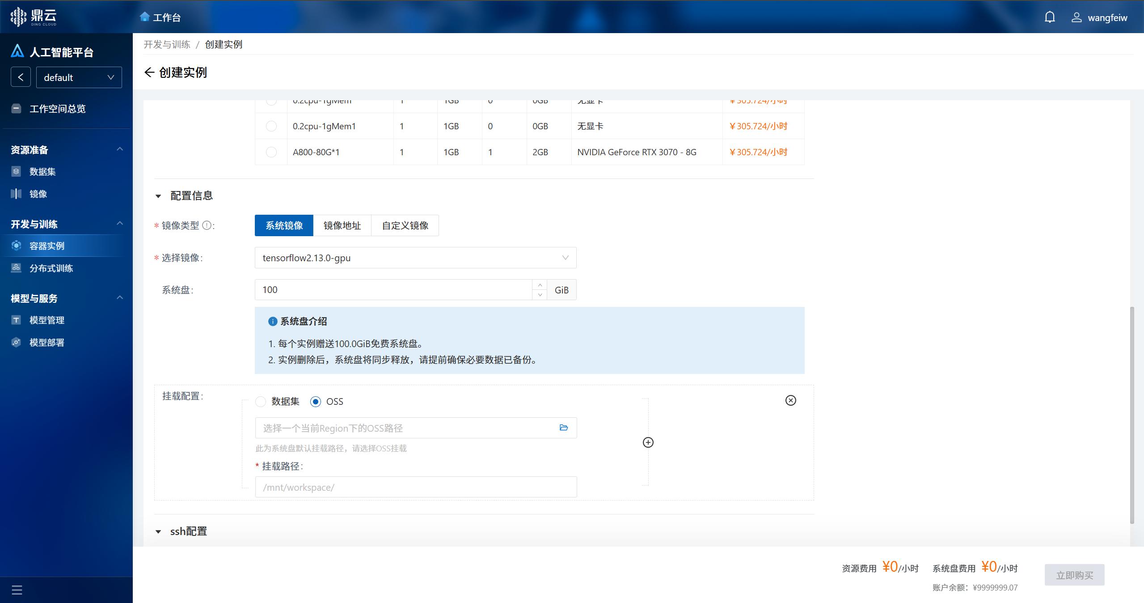Click the OSS path selection field
This screenshot has height=603, width=1144.
416,428
